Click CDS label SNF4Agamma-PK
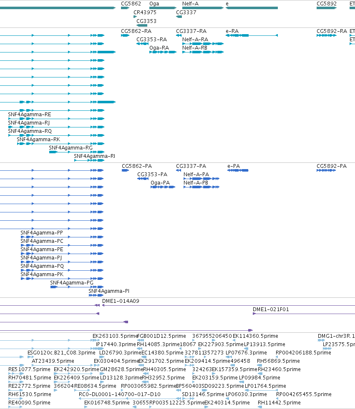Image resolution: width=355 pixels, height=409 pixels. (x=42, y=274)
